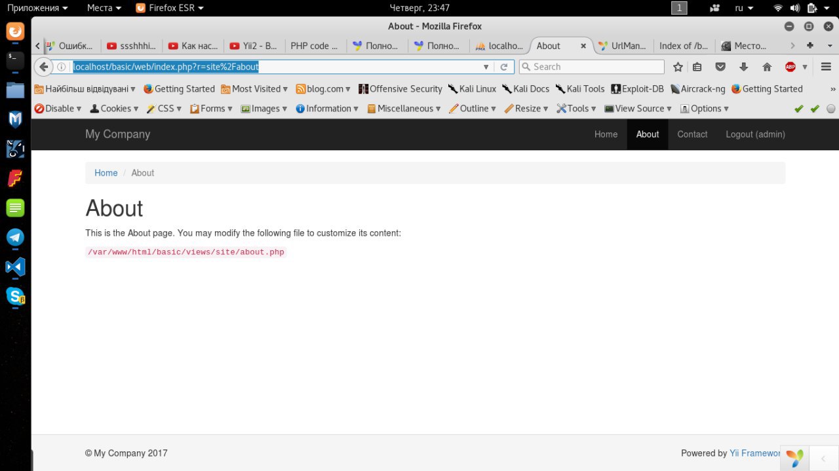Switch to the UrlMan... tab
Image resolution: width=839 pixels, height=471 pixels.
point(623,46)
